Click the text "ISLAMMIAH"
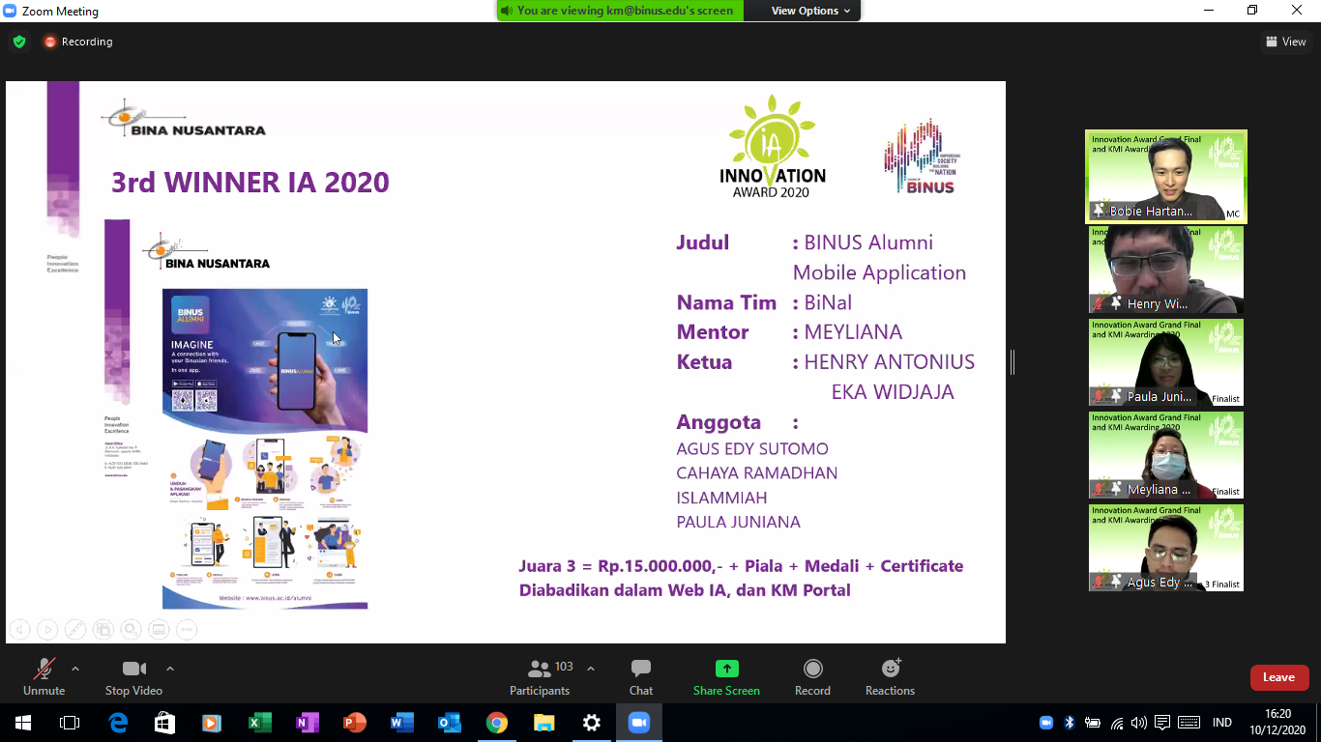Screen dimensions: 1321x742 [x=721, y=499]
